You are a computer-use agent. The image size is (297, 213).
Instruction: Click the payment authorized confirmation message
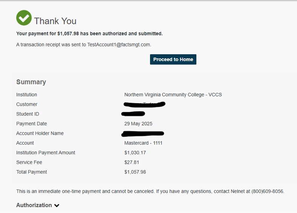(89, 33)
